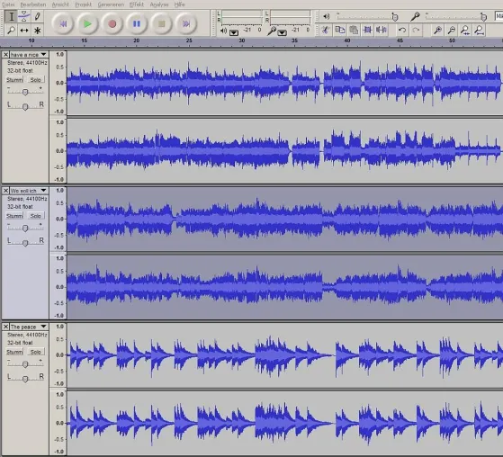Start playback with the green Play button
503x457 pixels.
[87, 23]
